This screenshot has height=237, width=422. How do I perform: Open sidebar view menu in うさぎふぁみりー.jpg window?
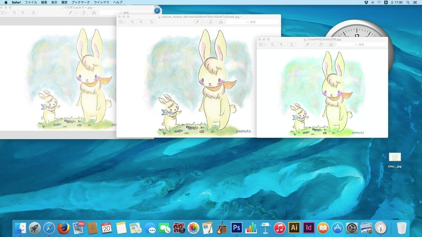[x=4, y=13]
